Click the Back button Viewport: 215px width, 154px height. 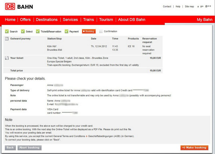pyautogui.click(x=10, y=148)
